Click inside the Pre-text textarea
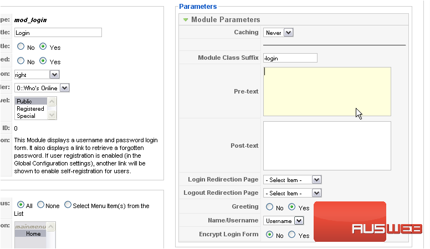The image size is (430, 249). 327,91
